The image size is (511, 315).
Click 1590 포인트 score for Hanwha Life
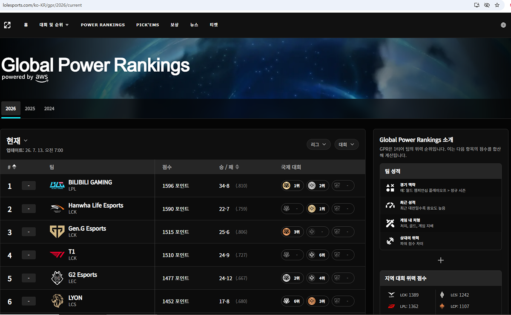click(175, 209)
